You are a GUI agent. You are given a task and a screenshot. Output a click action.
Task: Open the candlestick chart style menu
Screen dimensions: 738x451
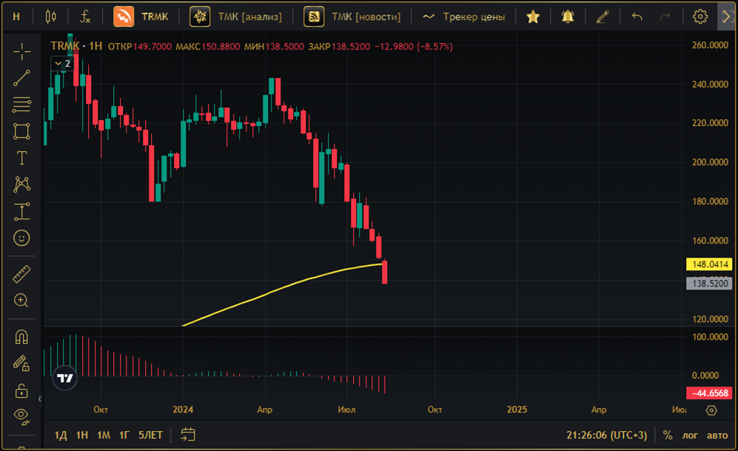[51, 17]
